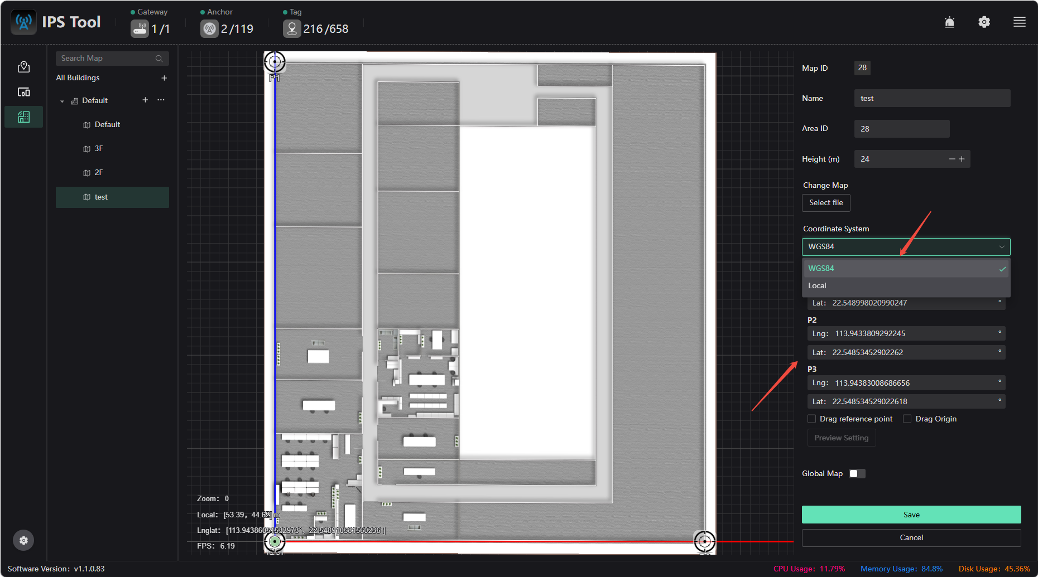Open the Coordinate System dropdown

click(906, 246)
